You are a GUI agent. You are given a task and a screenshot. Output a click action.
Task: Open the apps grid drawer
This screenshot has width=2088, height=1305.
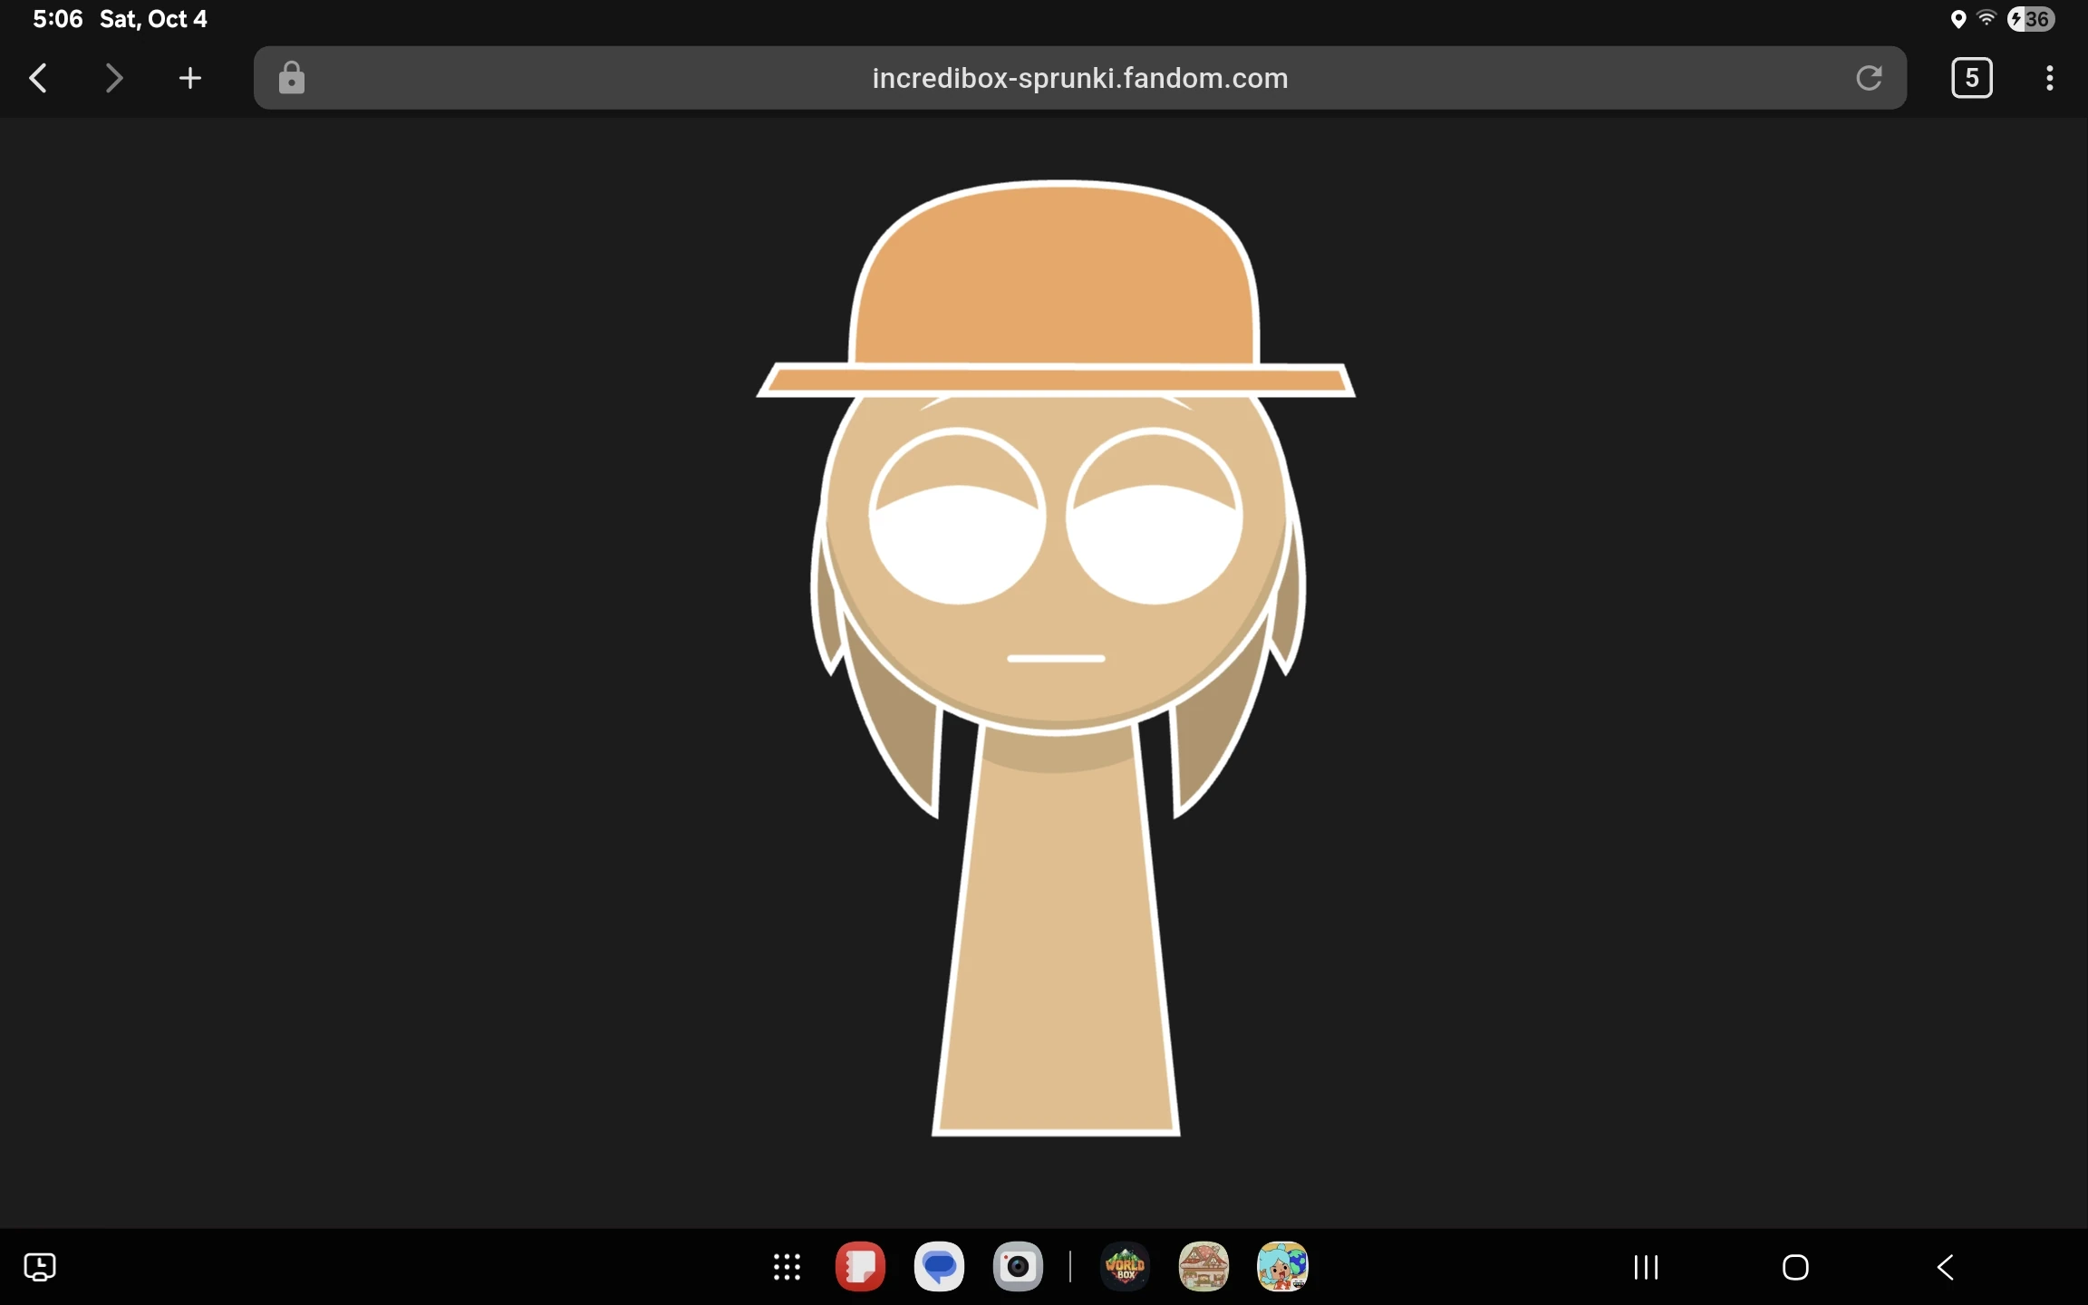pyautogui.click(x=787, y=1267)
